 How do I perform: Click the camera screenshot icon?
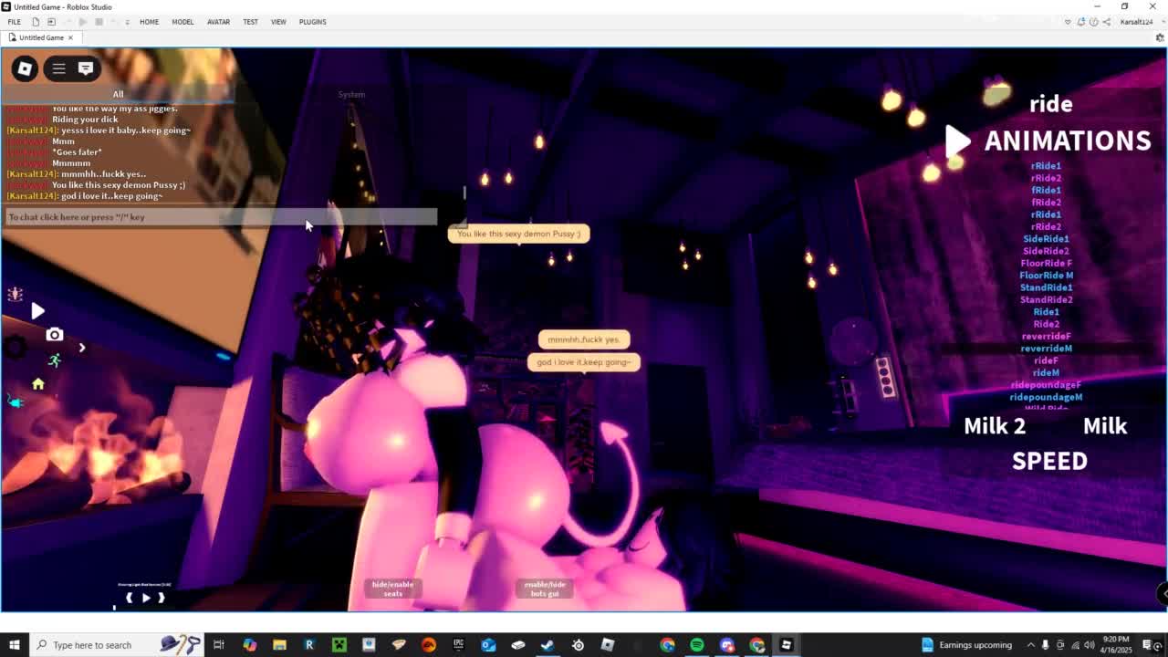55,335
